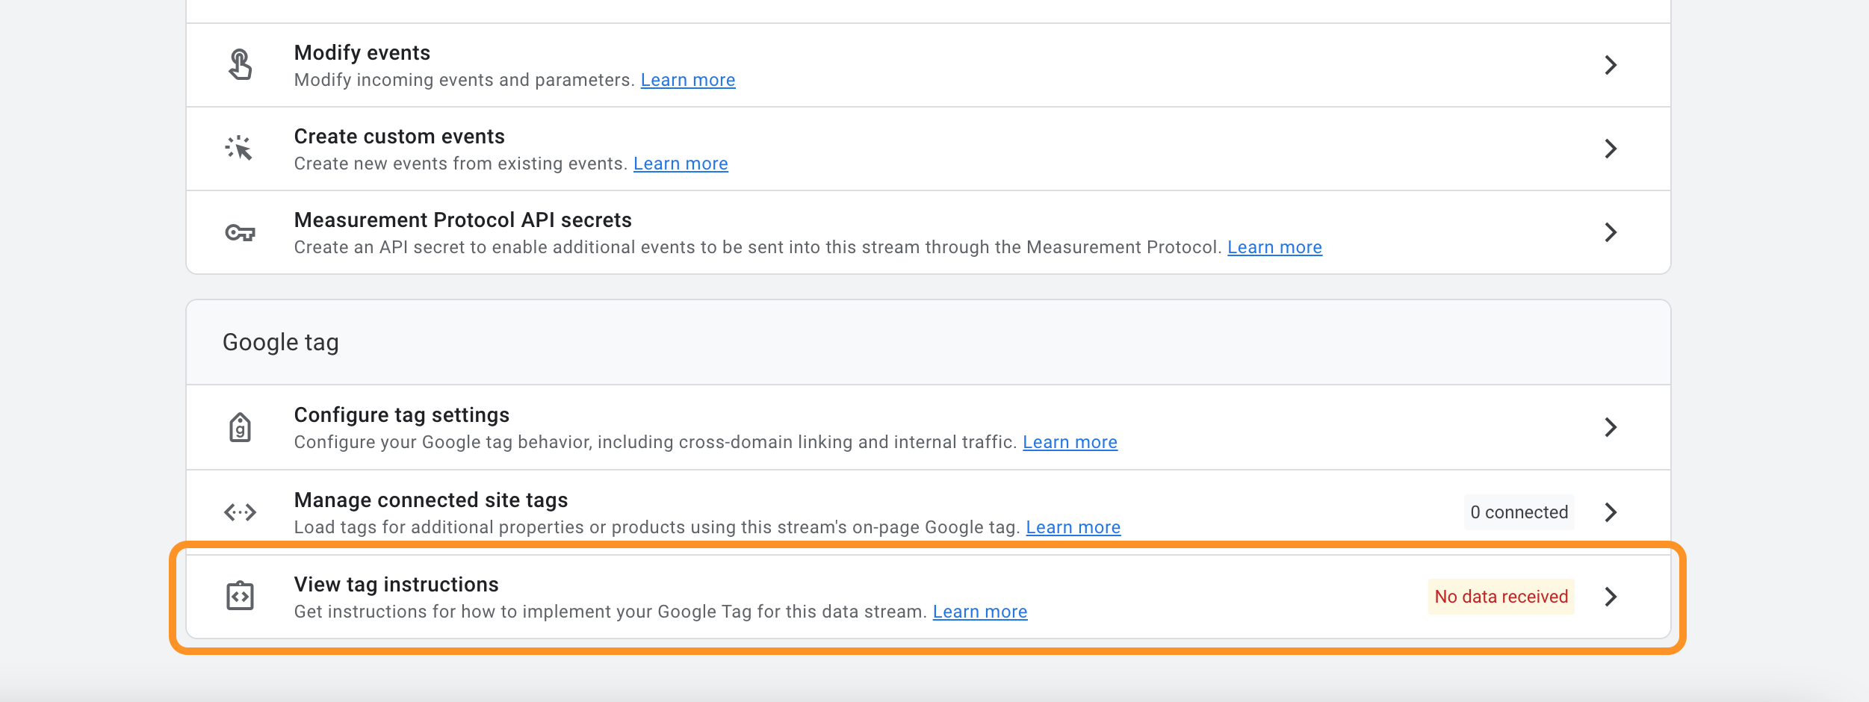The height and width of the screenshot is (702, 1869).
Task: Click the "No data received" status badge
Action: 1501,597
